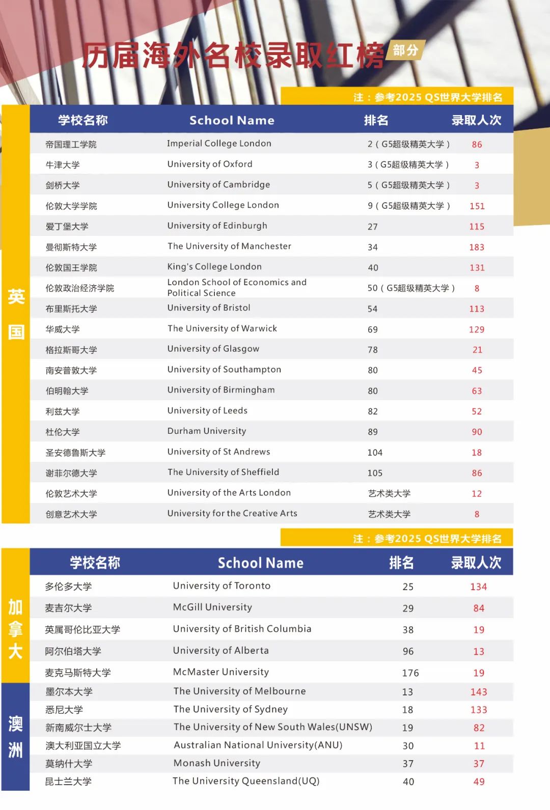Click 'Durham University' entry
The height and width of the screenshot is (810, 550).
[207, 431]
